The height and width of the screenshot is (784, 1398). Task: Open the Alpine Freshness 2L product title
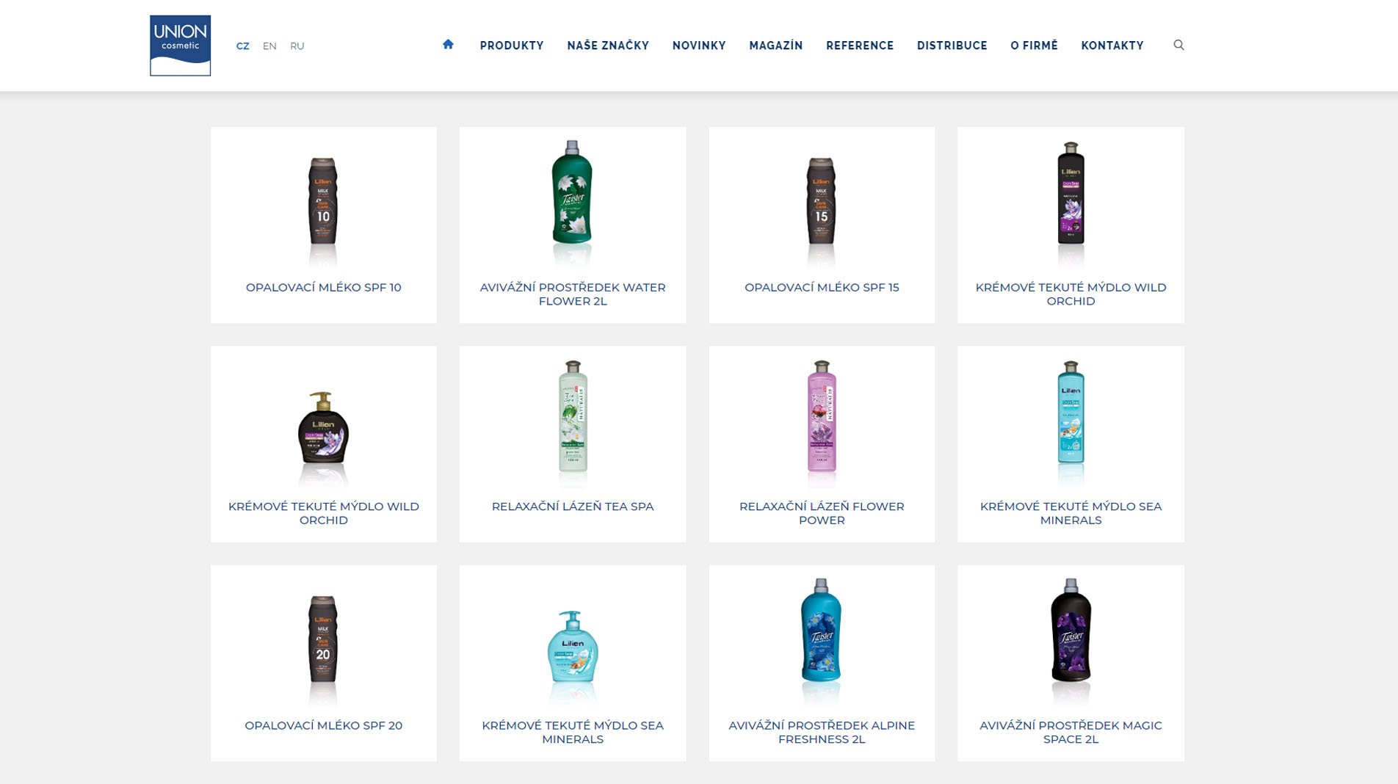822,732
